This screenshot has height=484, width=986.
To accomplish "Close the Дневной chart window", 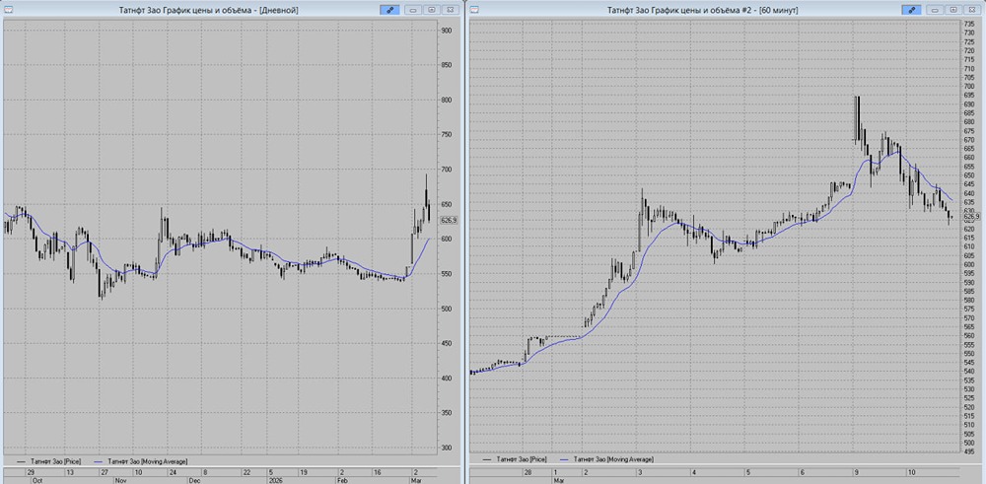I will 450,10.
